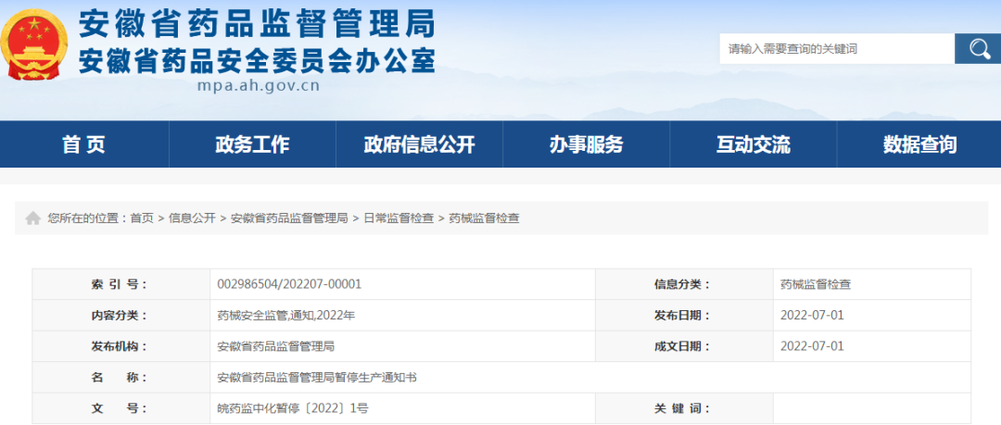Image resolution: width=1001 pixels, height=425 pixels.
Task: Click the mpa.ah.gov.cn domain text
Action: click(x=258, y=86)
